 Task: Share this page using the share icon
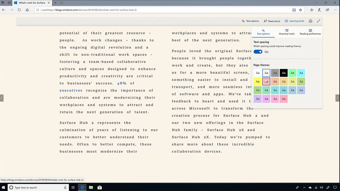tap(328, 10)
